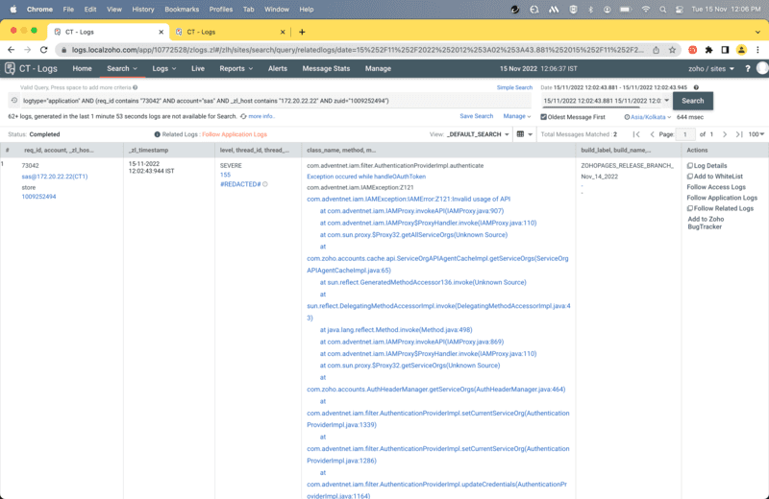Screen dimensions: 769x499
Task: Open Chrome side panel icon
Action: click(x=725, y=50)
